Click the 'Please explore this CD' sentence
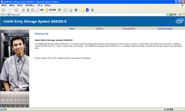This screenshot has width=185, height=111. click(x=63, y=58)
